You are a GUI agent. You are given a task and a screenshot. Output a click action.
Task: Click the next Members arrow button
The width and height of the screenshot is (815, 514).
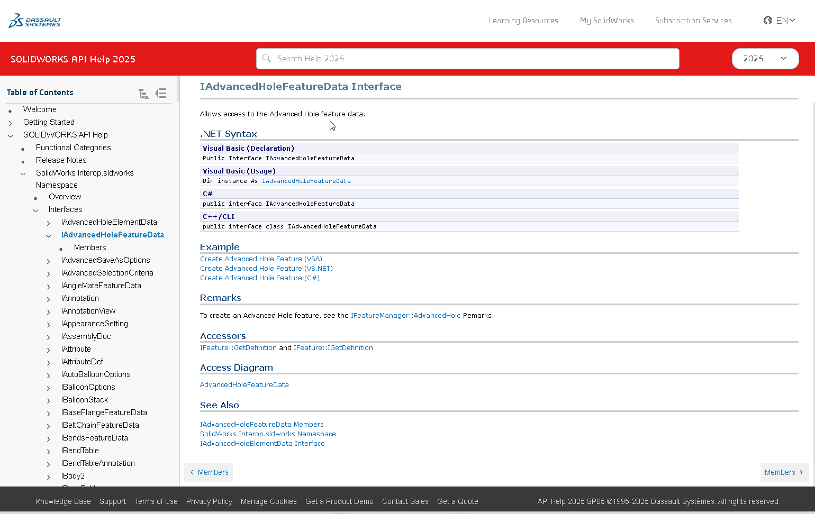pos(784,472)
